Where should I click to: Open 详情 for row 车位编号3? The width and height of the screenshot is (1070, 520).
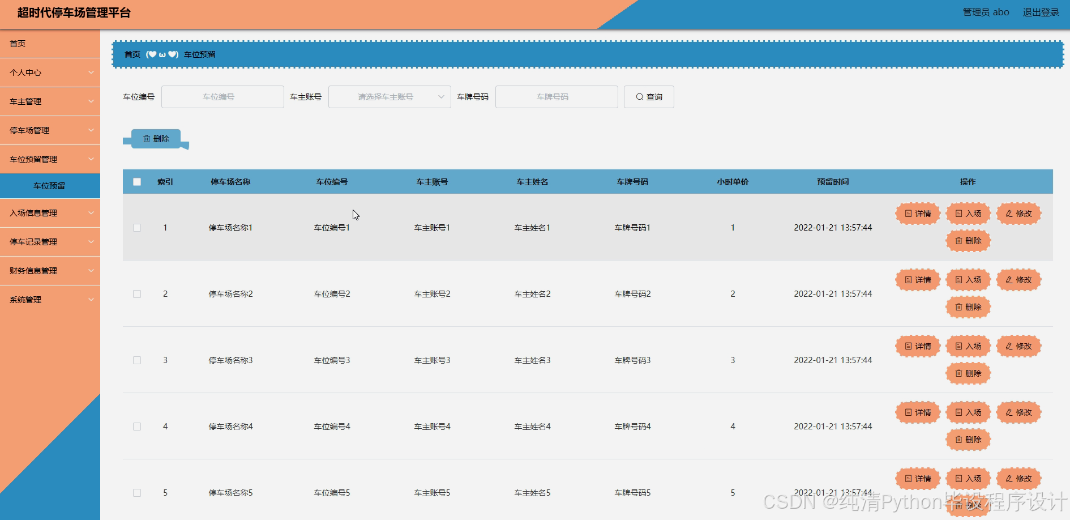918,346
